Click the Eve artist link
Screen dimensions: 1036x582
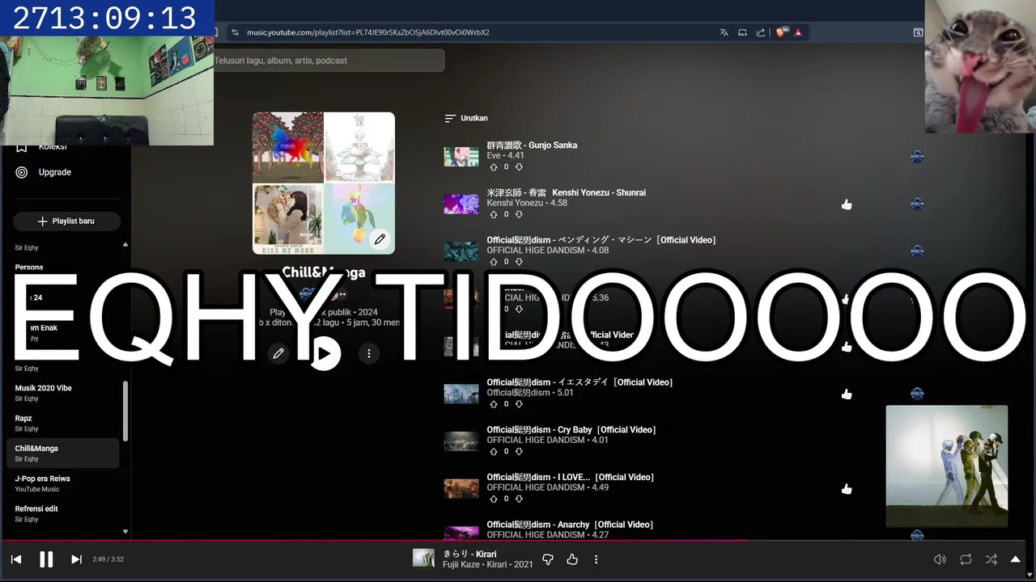click(493, 155)
